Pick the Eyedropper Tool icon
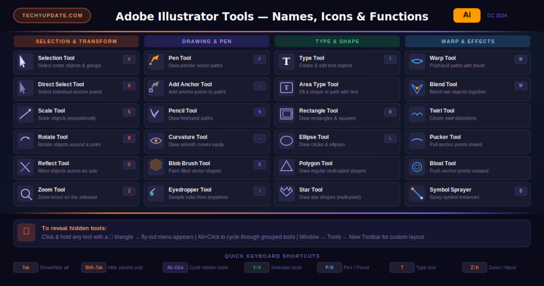Screen dimensions: 544x286 coord(156,194)
